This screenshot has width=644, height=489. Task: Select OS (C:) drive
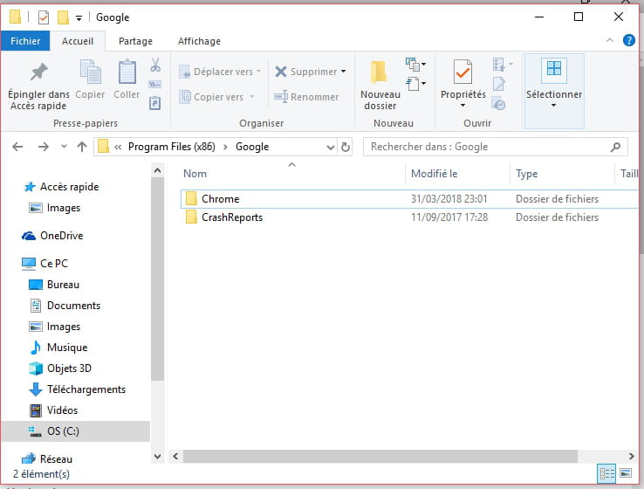coord(76,431)
